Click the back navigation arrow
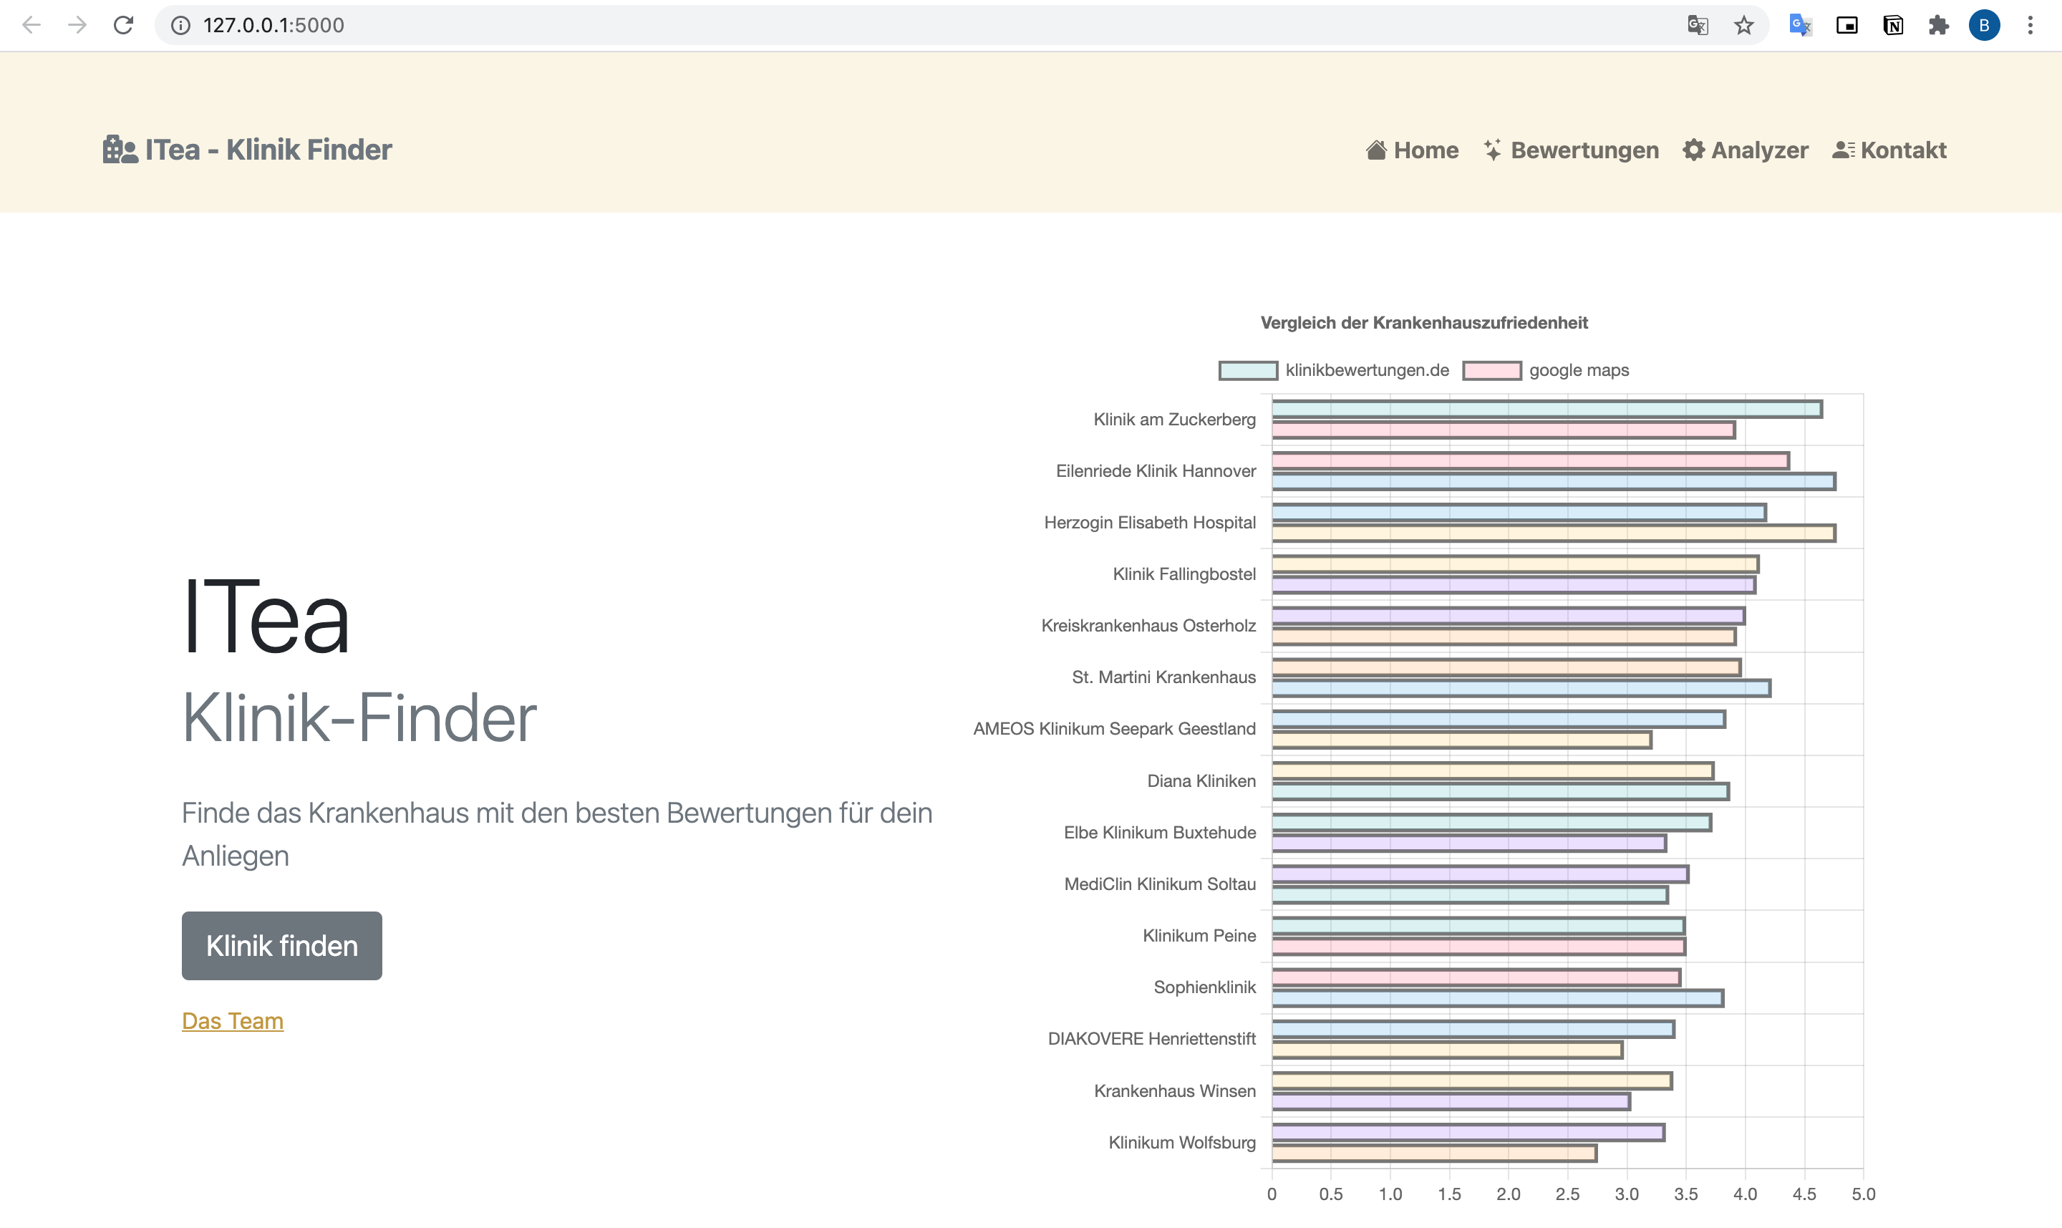Viewport: 2062px width, 1228px height. pyautogui.click(x=32, y=26)
